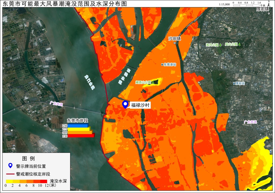This screenshot has width=275, height=193.
Task: Click the orange 305 bar under 东莞市岸段
Action: (80, 133)
